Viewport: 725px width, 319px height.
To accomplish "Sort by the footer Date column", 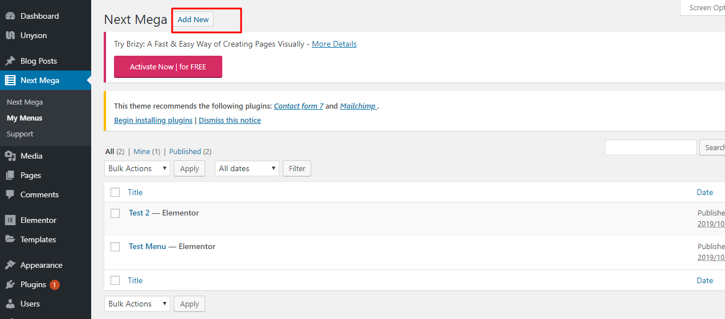I will [705, 280].
